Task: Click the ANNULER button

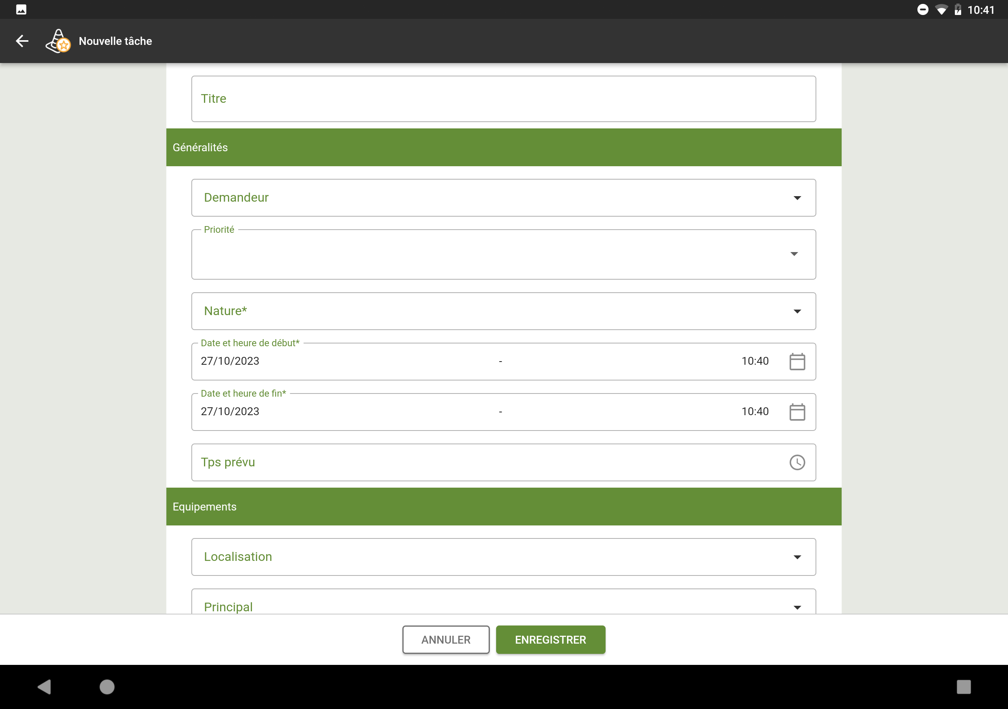Action: [446, 640]
